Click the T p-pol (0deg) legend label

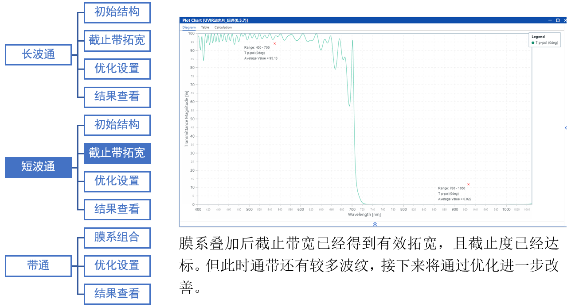pos(548,43)
